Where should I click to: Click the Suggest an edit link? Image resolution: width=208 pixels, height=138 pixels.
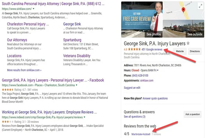(x=133, y=88)
